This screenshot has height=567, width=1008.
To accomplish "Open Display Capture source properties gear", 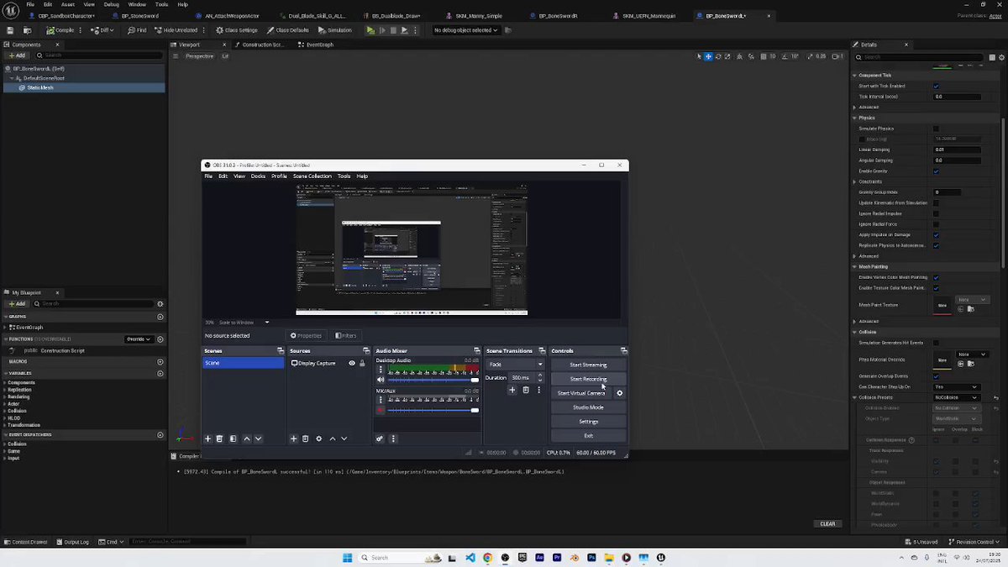I will pos(318,438).
